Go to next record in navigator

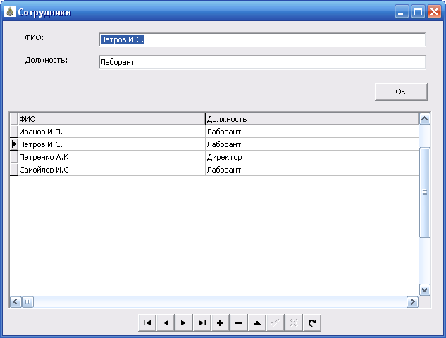pos(183,323)
